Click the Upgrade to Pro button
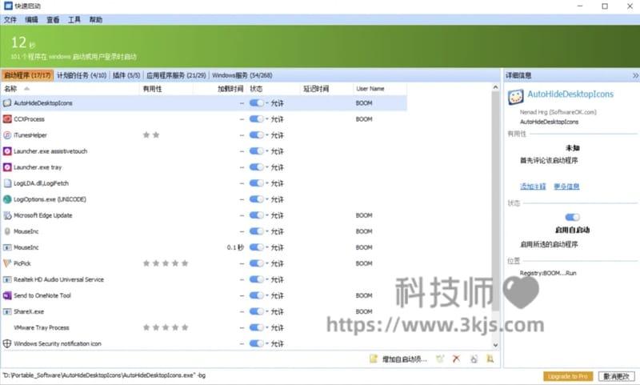The width and height of the screenshot is (640, 385). pos(568,376)
